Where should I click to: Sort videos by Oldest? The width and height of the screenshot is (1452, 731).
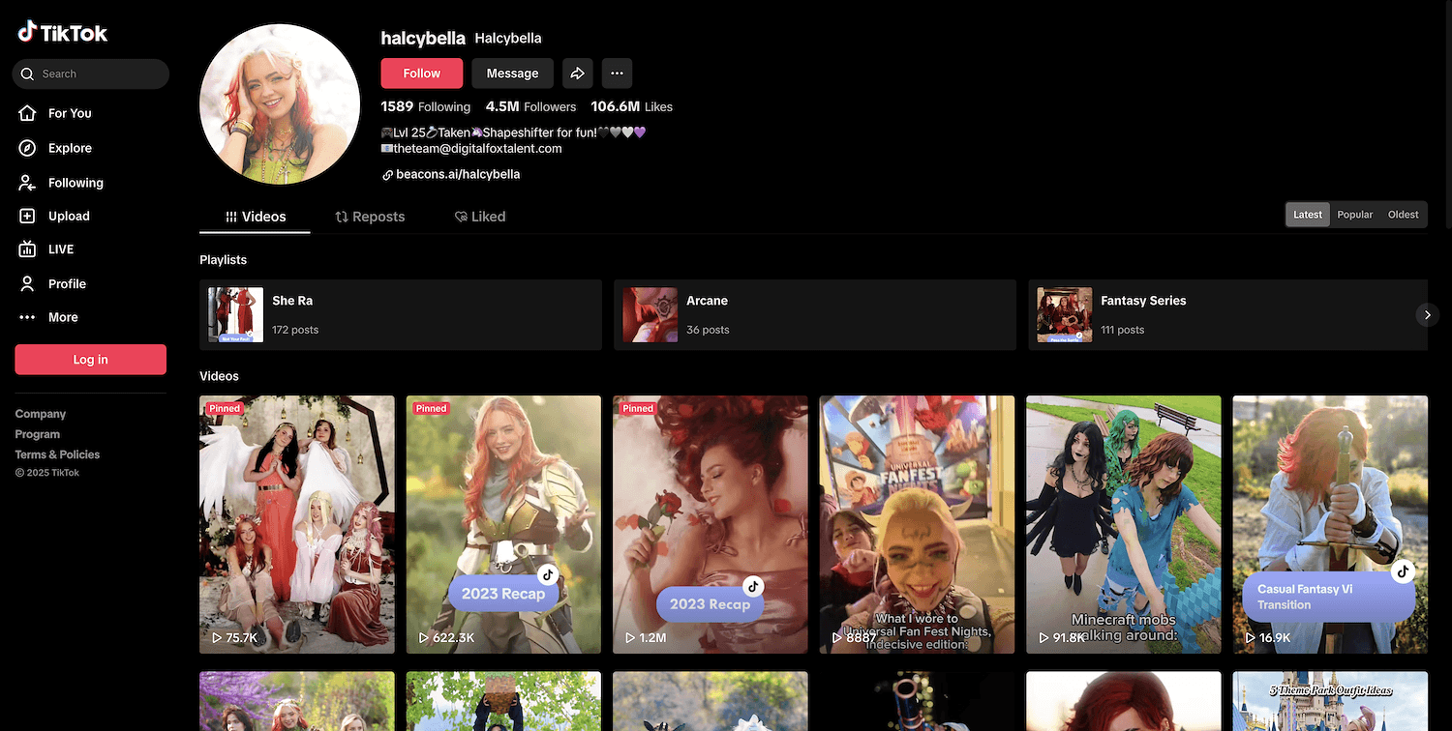click(1403, 215)
